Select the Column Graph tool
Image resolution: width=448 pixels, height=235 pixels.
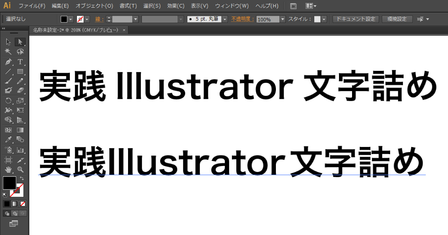point(20,150)
